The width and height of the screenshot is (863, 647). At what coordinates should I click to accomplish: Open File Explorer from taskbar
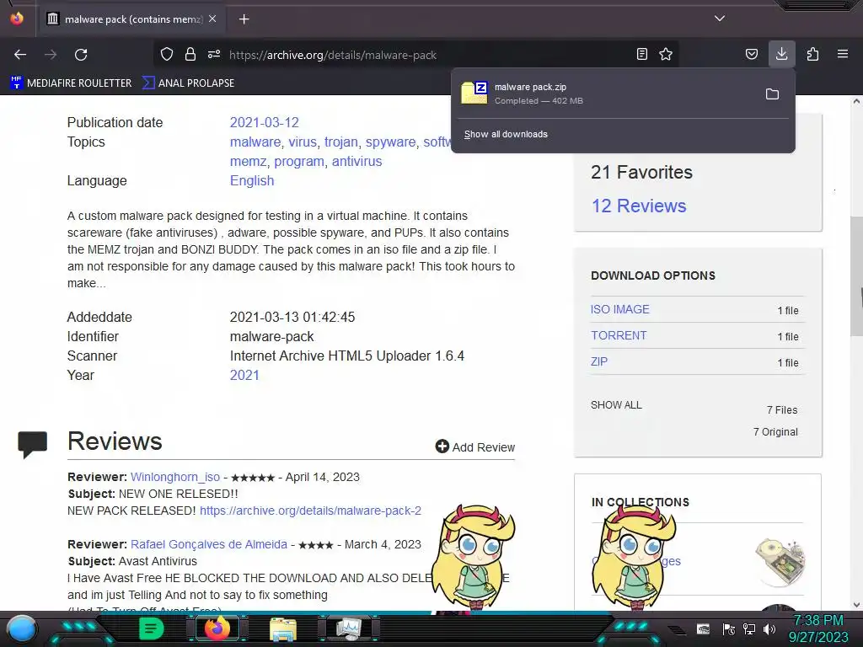point(283,628)
